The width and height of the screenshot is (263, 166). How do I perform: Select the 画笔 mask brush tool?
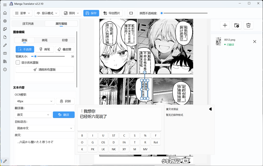[45, 49]
